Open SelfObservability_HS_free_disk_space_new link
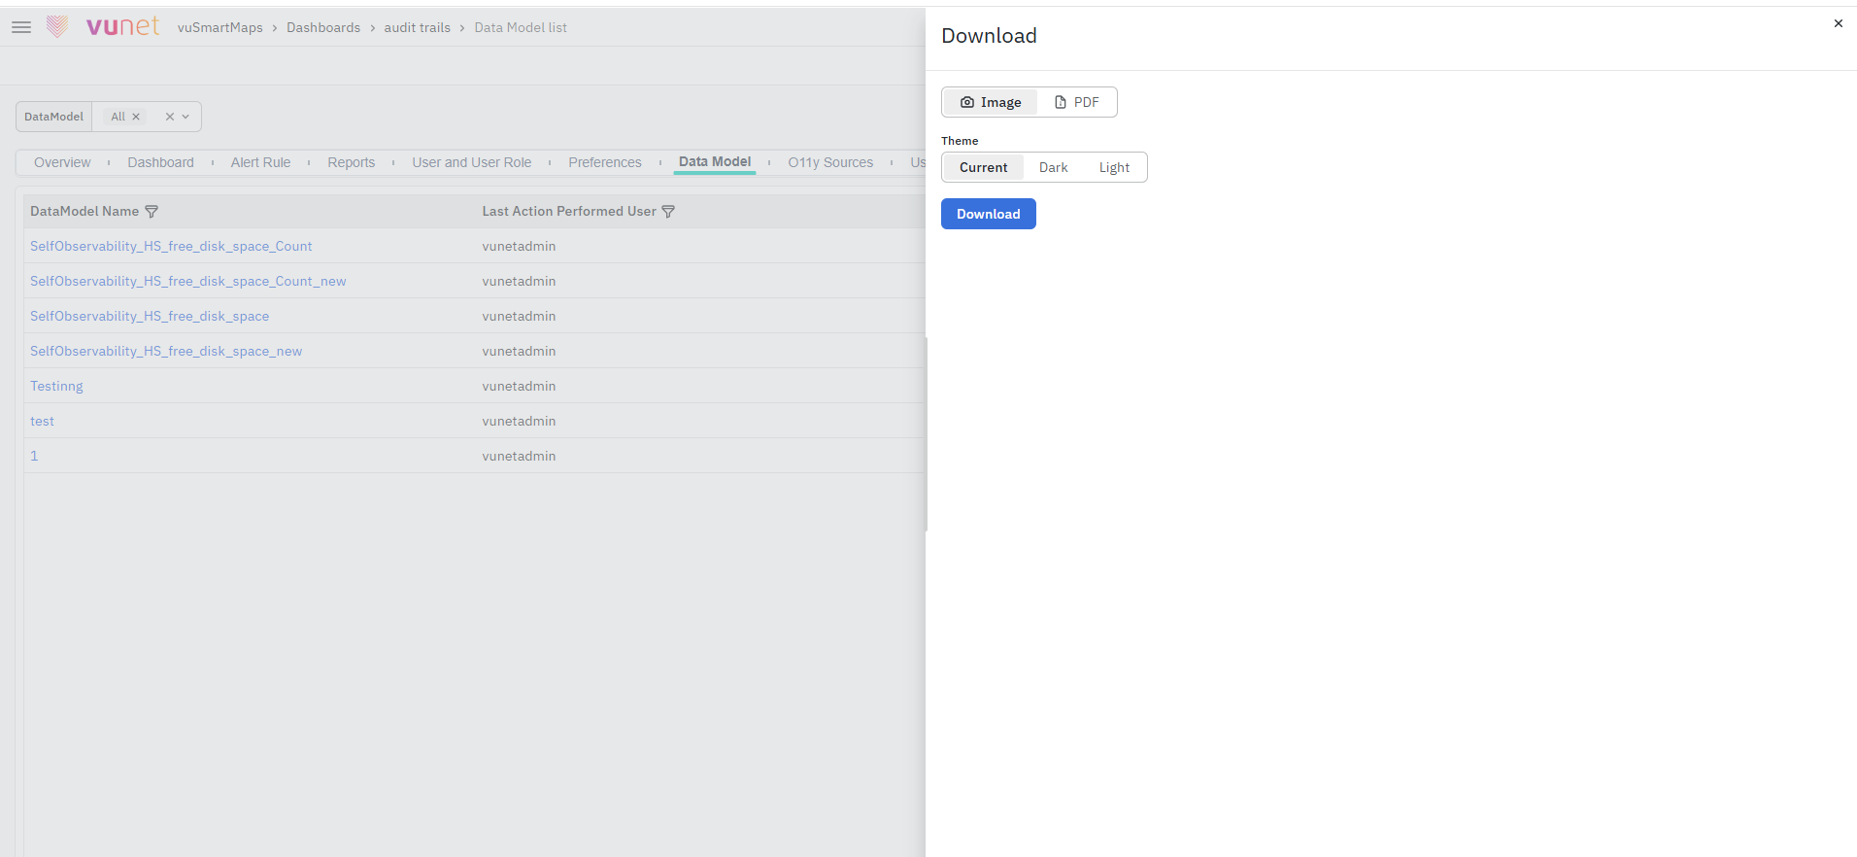 coord(166,352)
